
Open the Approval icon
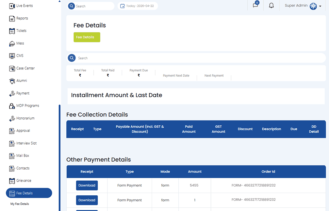pos(12,131)
